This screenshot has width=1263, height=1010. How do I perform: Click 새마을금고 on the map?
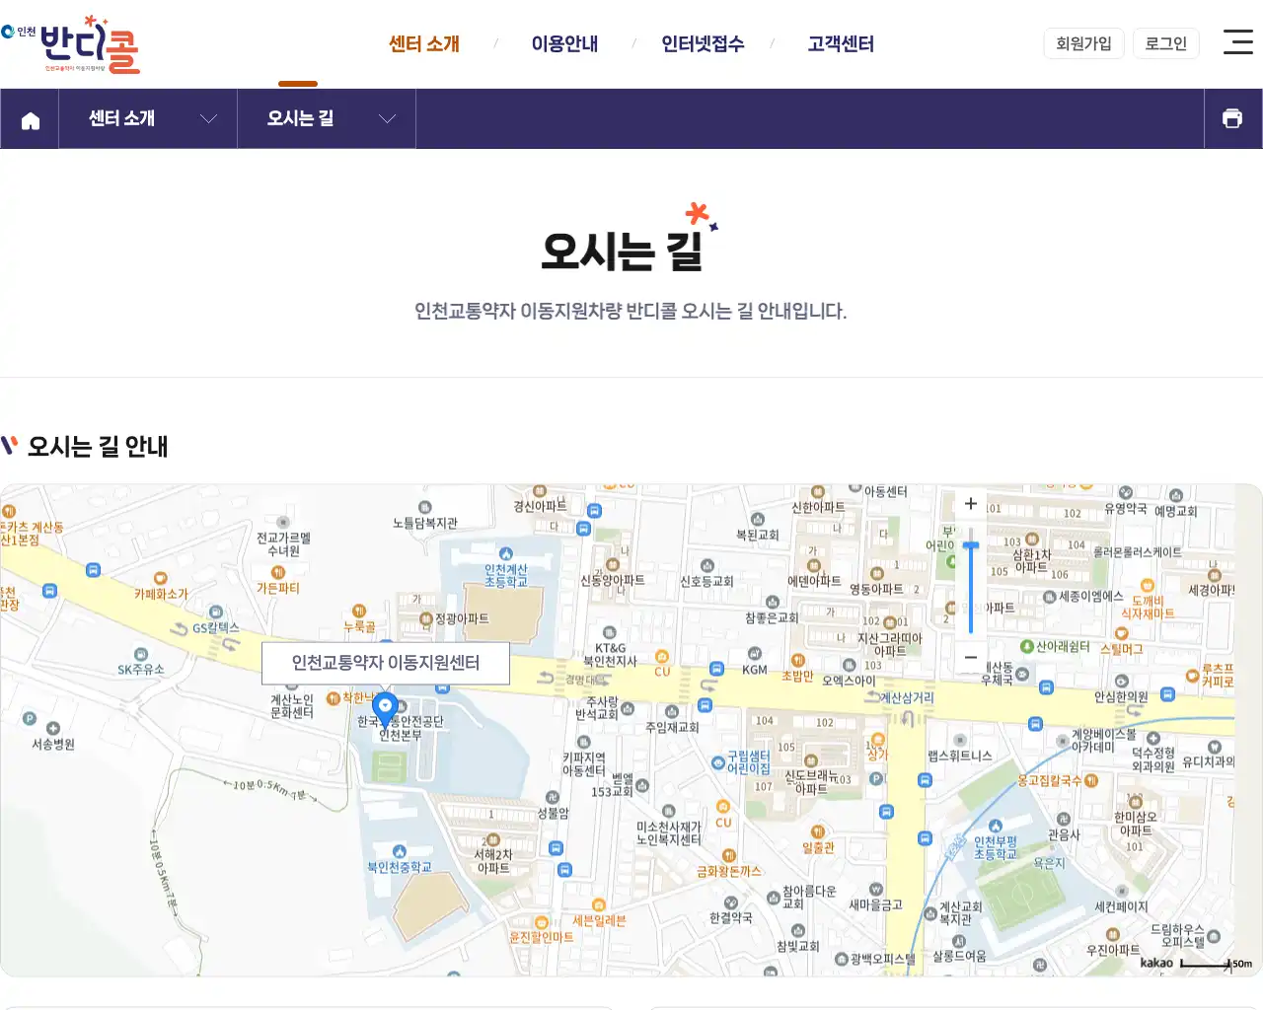876,904
